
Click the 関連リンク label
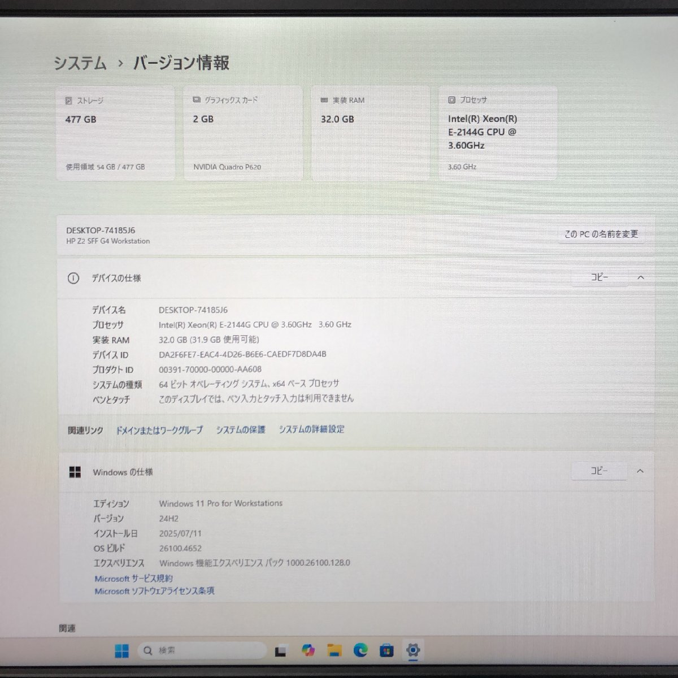click(85, 431)
